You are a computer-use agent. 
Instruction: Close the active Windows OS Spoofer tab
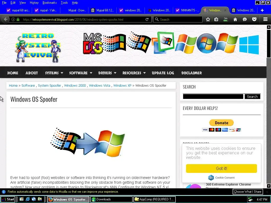225,10
